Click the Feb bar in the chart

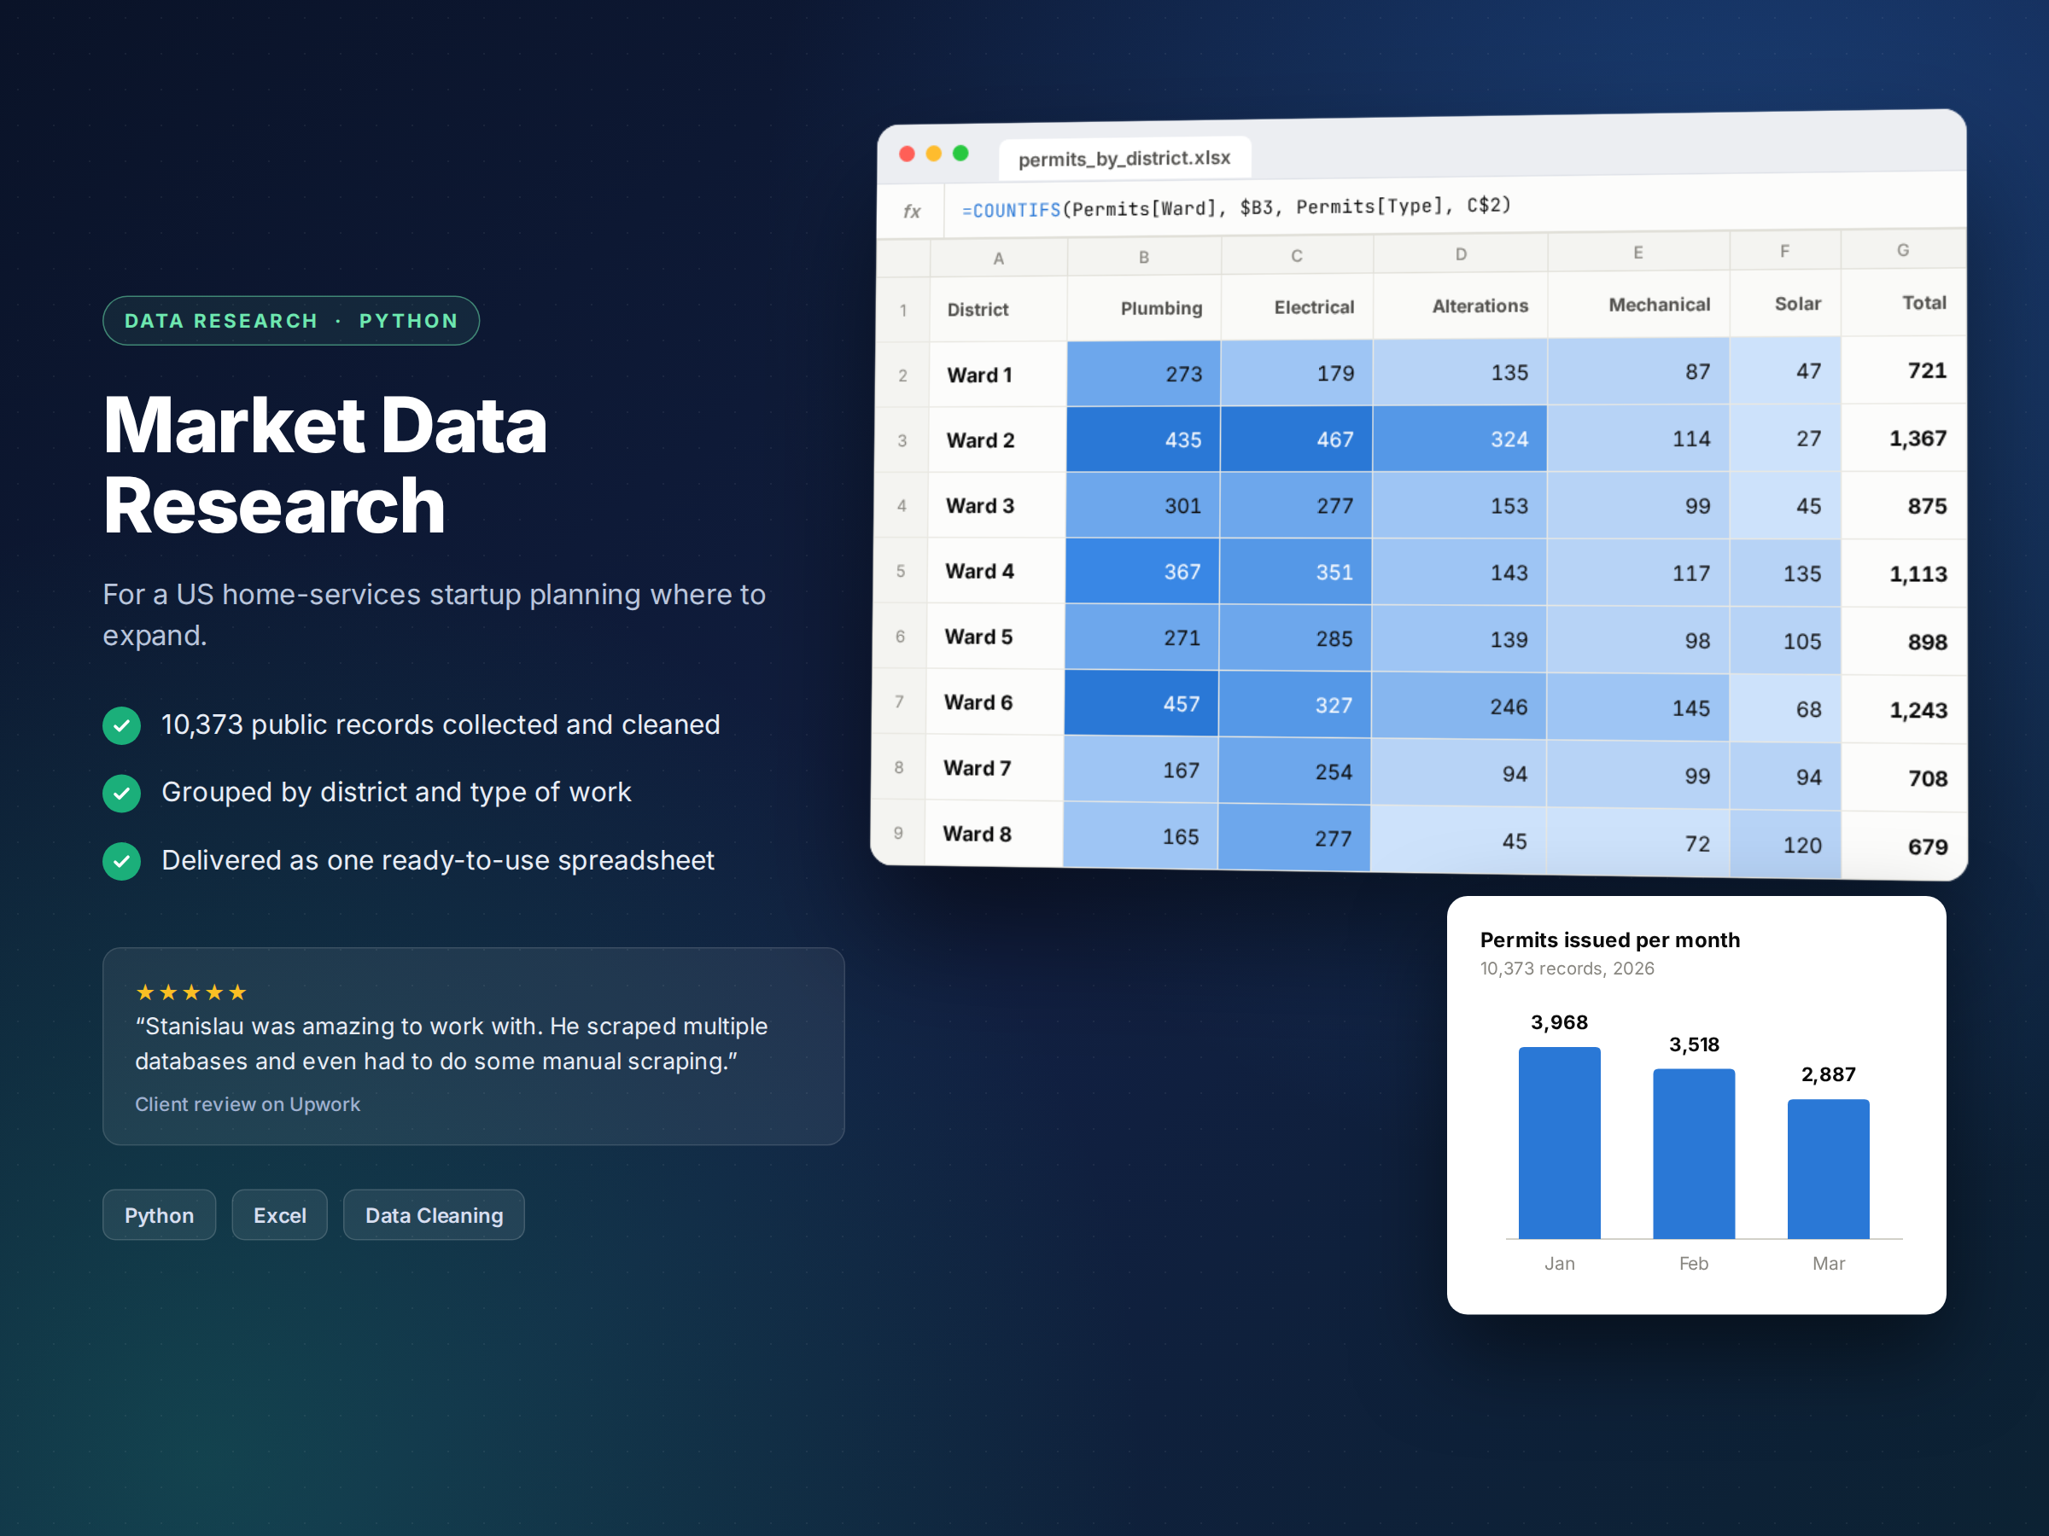click(x=1693, y=1154)
